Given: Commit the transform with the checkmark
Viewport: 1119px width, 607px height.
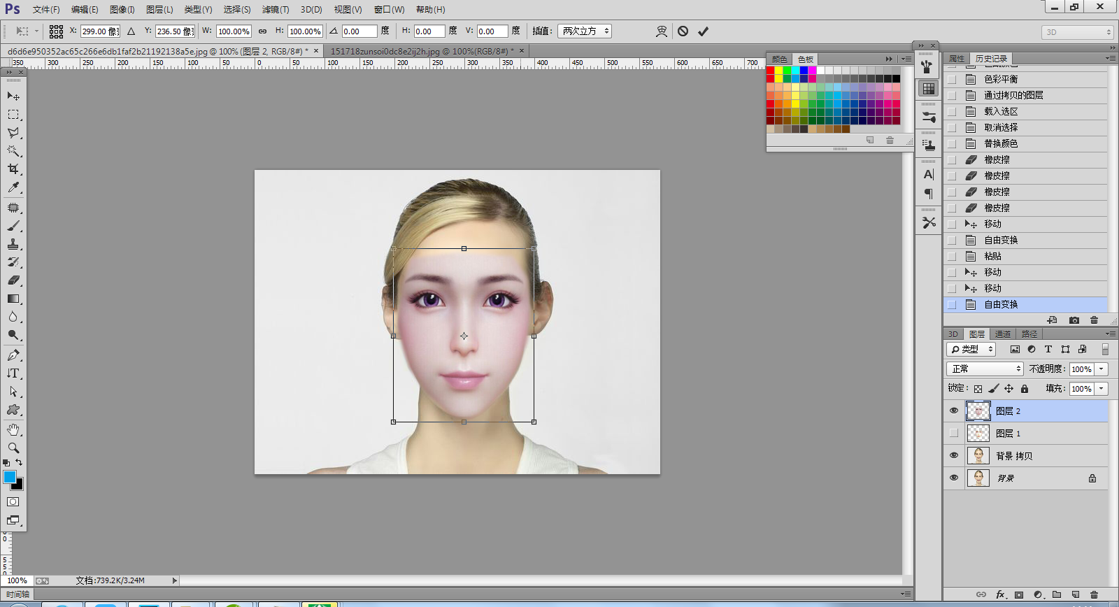Looking at the screenshot, I should click(703, 31).
